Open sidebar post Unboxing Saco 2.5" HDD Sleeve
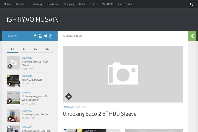Image resolution: width=198 pixels, height=132 pixels. click(x=35, y=63)
